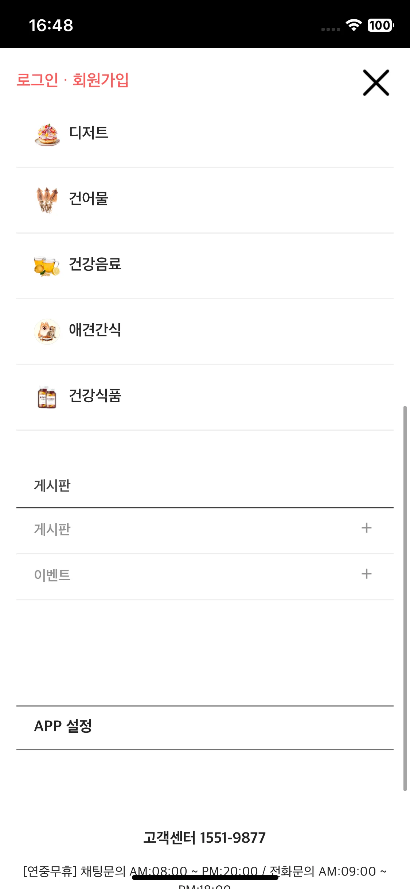Close the side menu with X

(x=376, y=83)
